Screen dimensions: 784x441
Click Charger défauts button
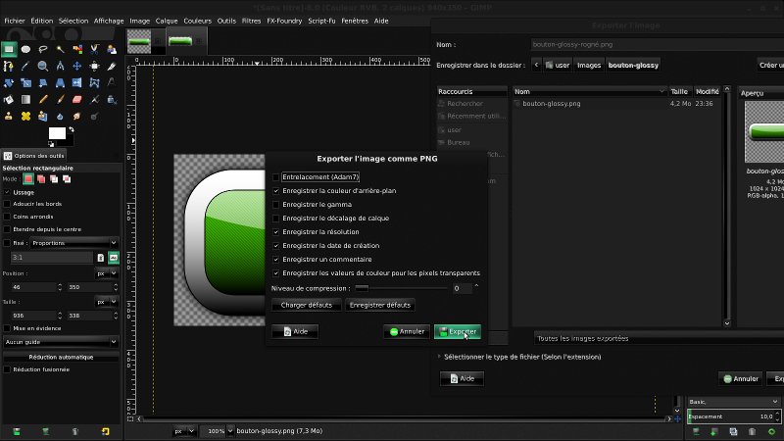click(x=307, y=305)
